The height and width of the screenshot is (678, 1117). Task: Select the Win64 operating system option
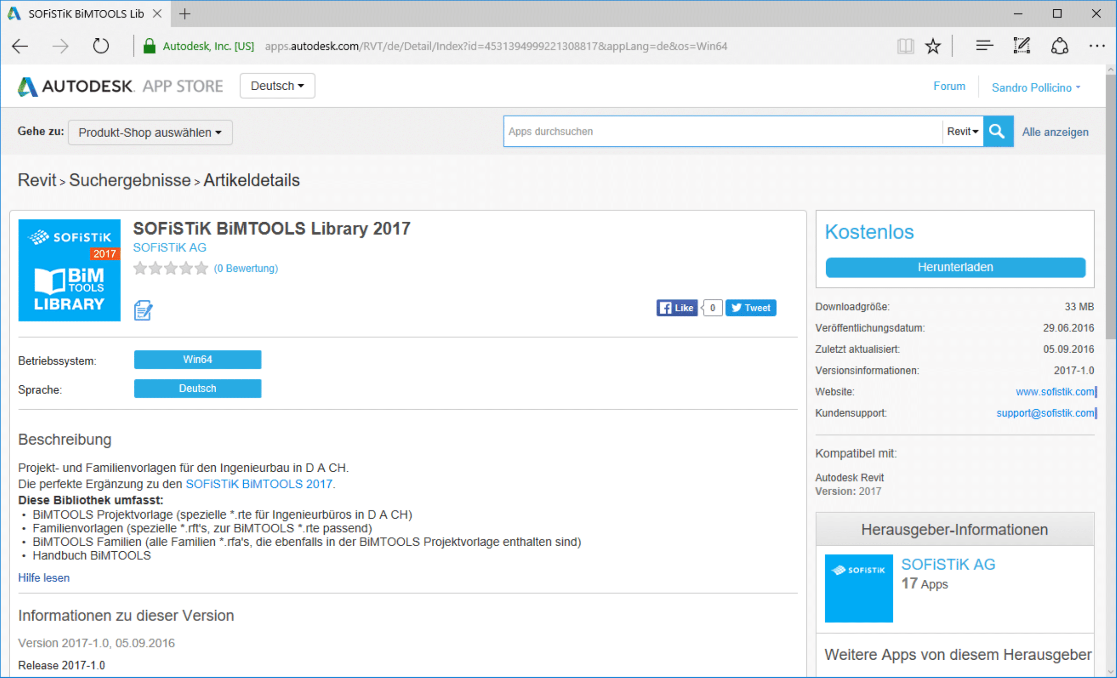tap(197, 360)
